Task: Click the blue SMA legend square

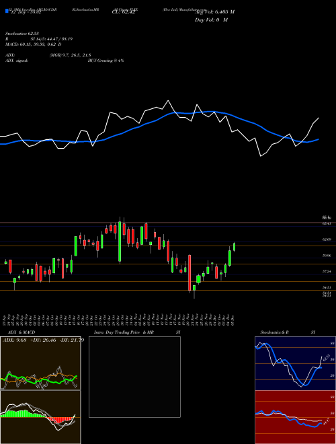Action: 7,11
